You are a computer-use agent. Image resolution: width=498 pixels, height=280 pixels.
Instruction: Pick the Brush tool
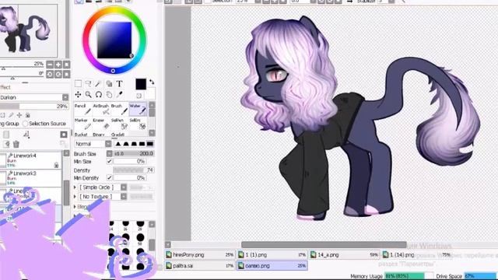tap(119, 110)
